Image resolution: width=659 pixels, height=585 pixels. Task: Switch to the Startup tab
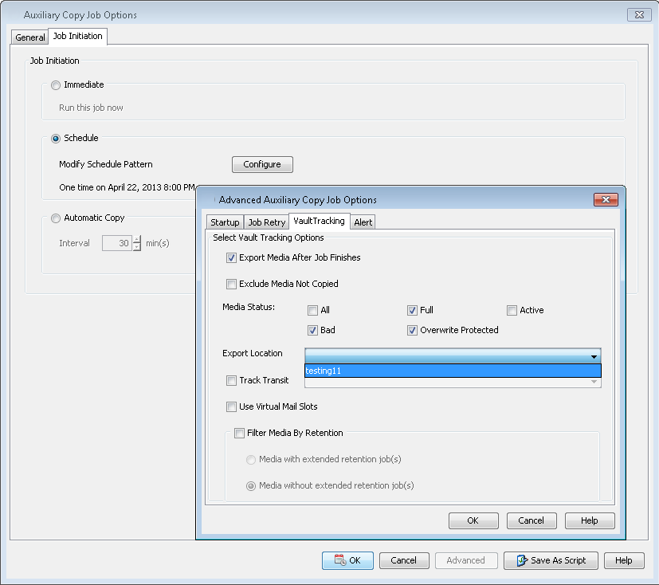(225, 222)
